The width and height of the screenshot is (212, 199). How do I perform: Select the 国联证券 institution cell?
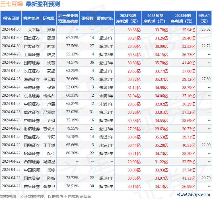[32, 145]
